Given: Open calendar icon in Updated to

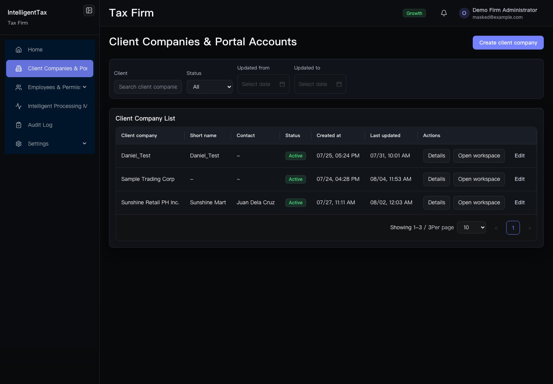Looking at the screenshot, I should coord(339,84).
